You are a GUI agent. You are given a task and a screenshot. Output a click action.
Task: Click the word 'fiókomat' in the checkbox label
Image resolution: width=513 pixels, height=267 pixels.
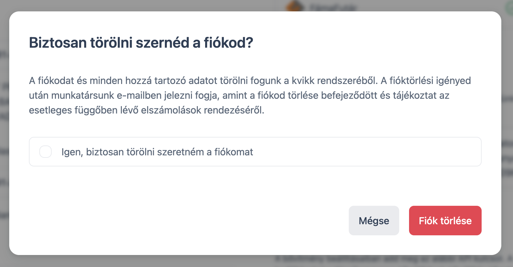pos(233,152)
